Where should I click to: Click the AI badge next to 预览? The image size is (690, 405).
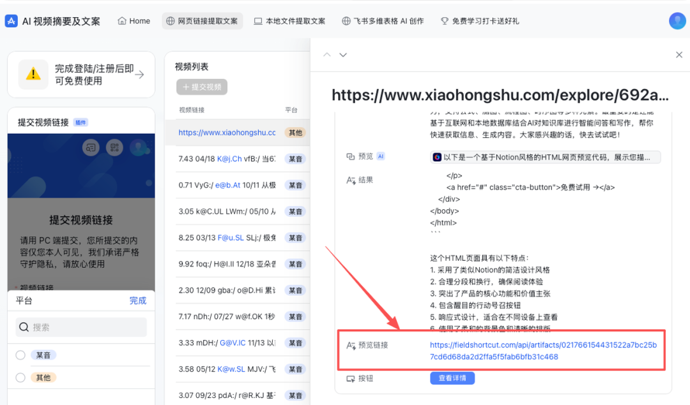381,156
